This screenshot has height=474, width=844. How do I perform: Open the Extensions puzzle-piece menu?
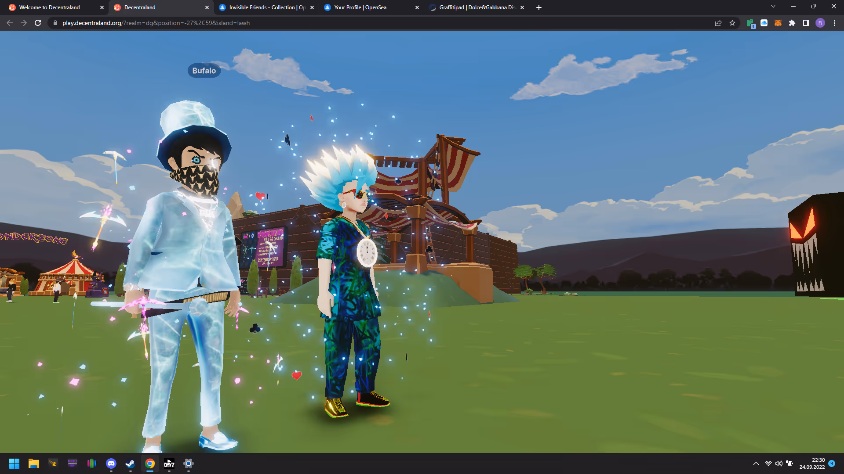tap(792, 23)
